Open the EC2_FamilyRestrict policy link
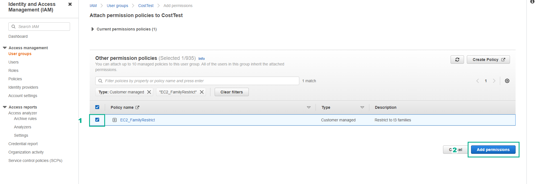Screen dimensions: 538x184 click(x=138, y=120)
